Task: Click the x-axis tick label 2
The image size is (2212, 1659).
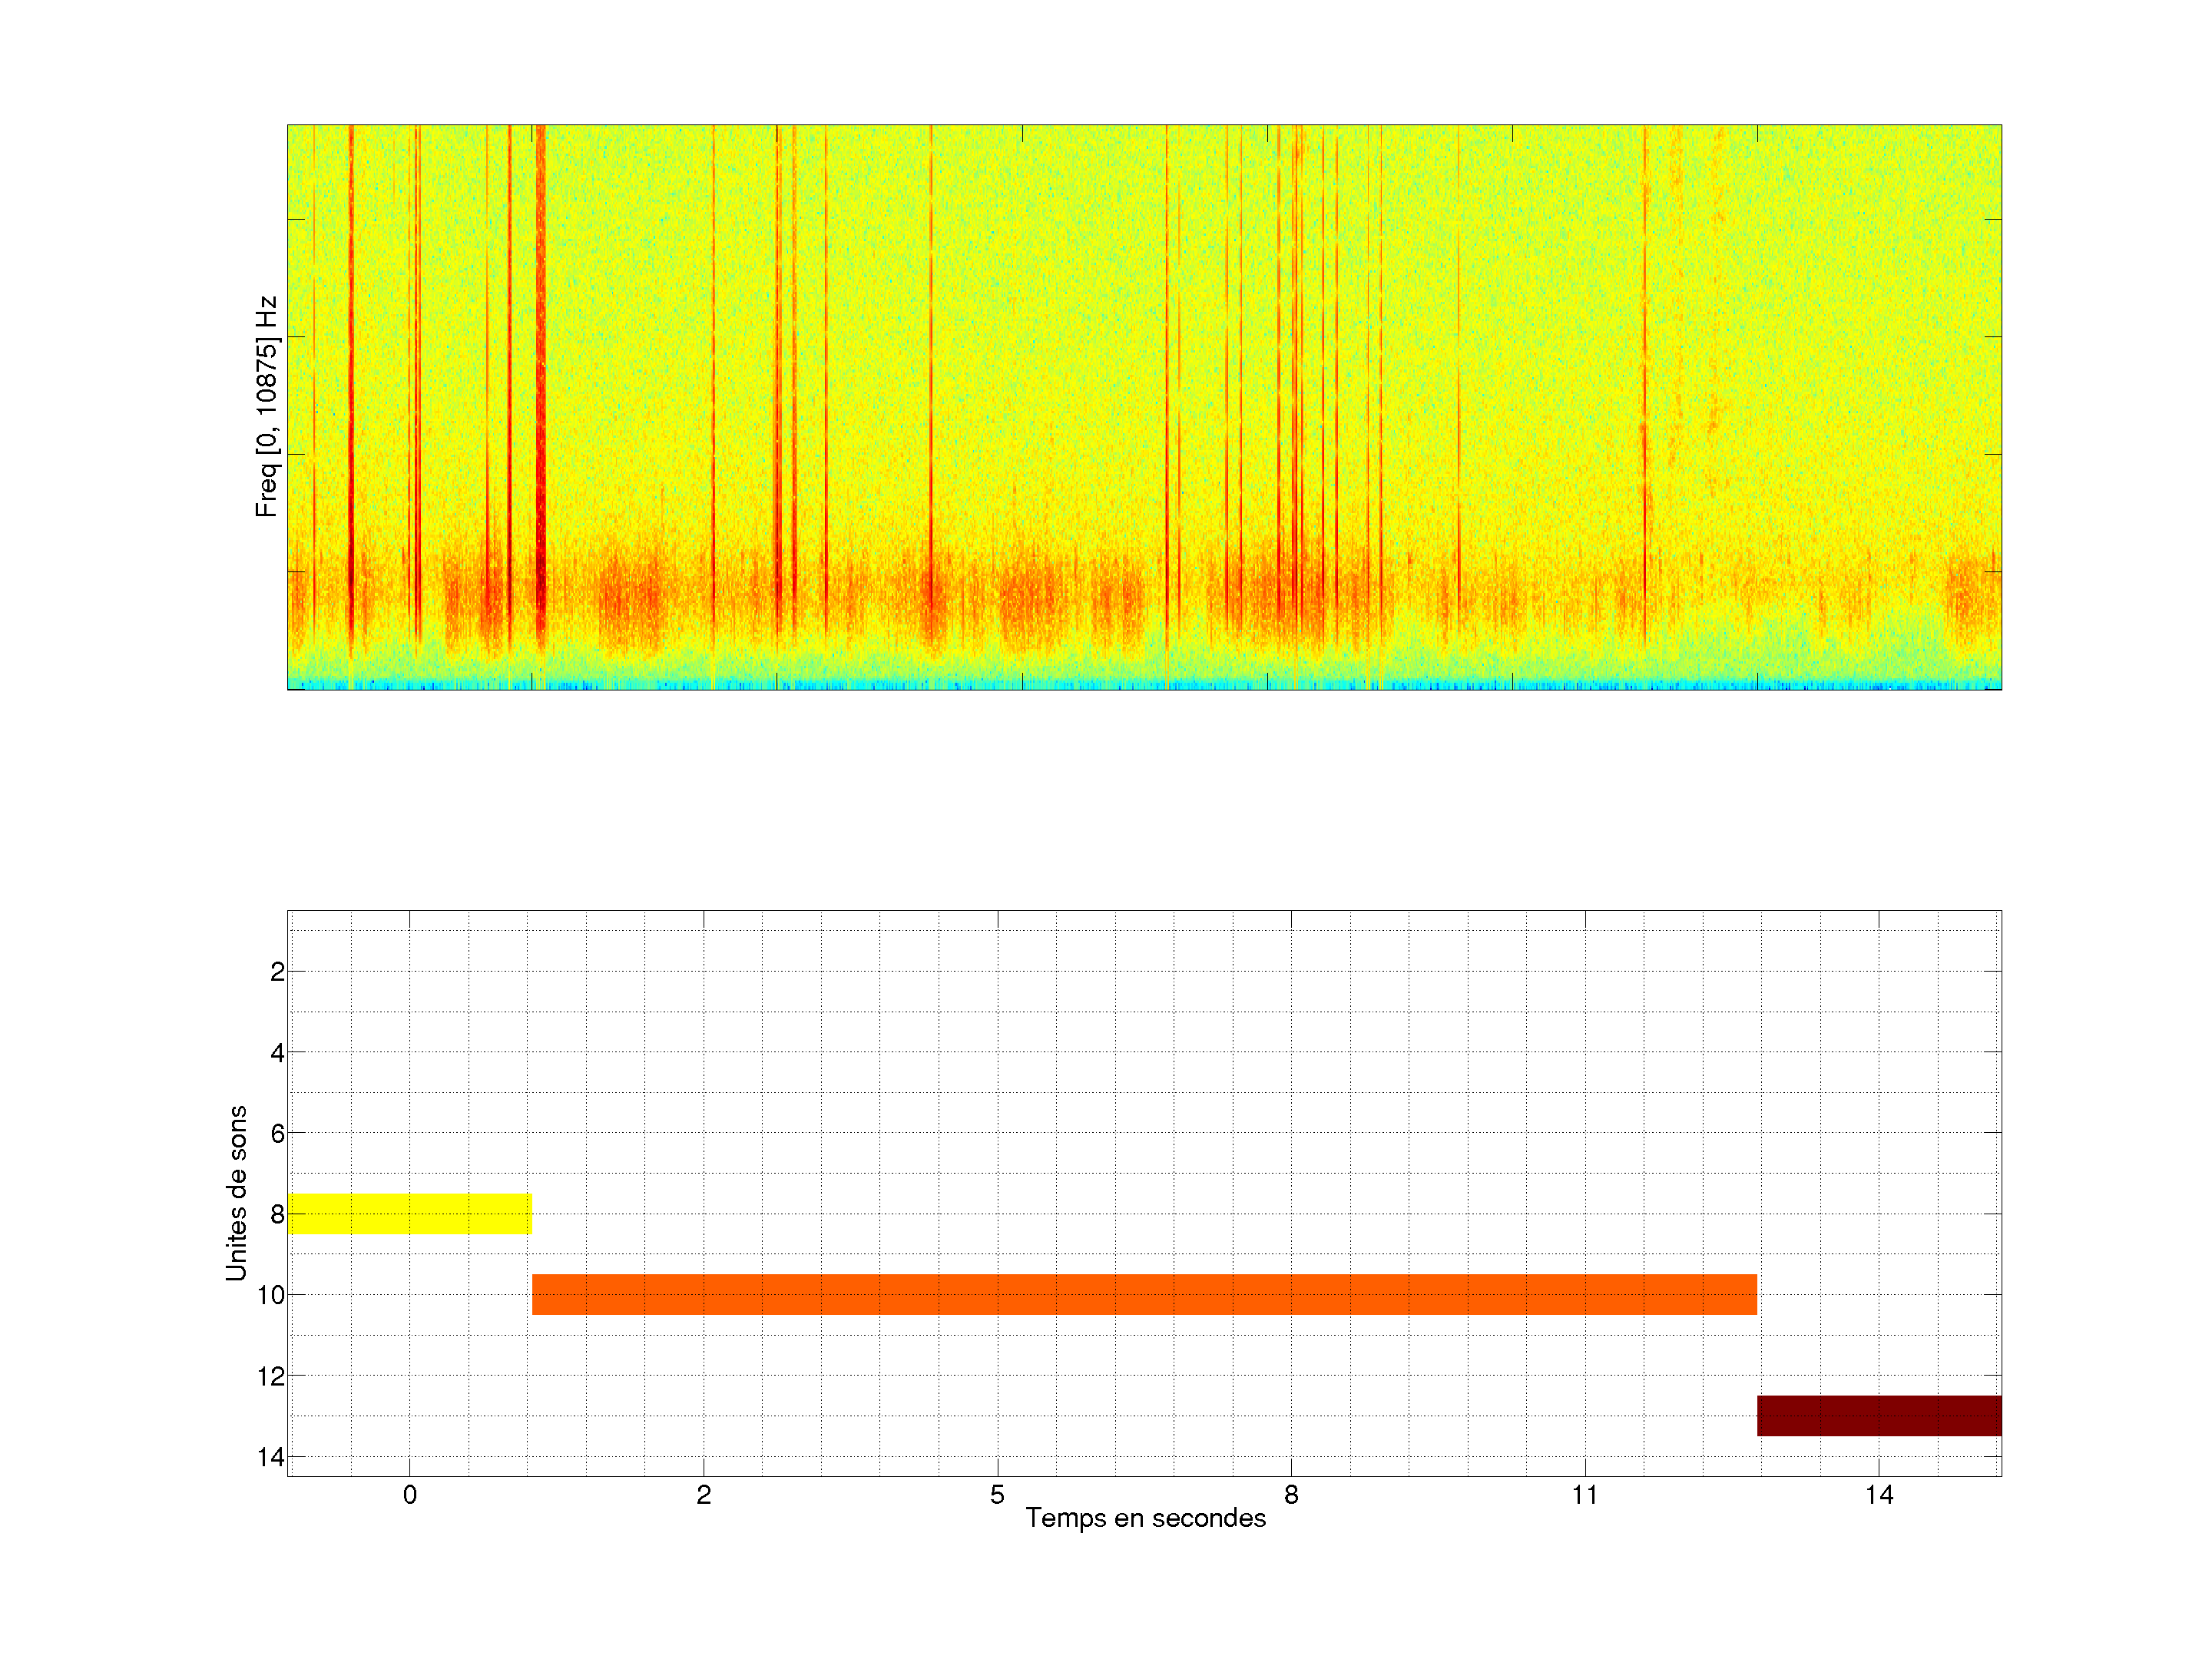Action: tap(703, 1495)
